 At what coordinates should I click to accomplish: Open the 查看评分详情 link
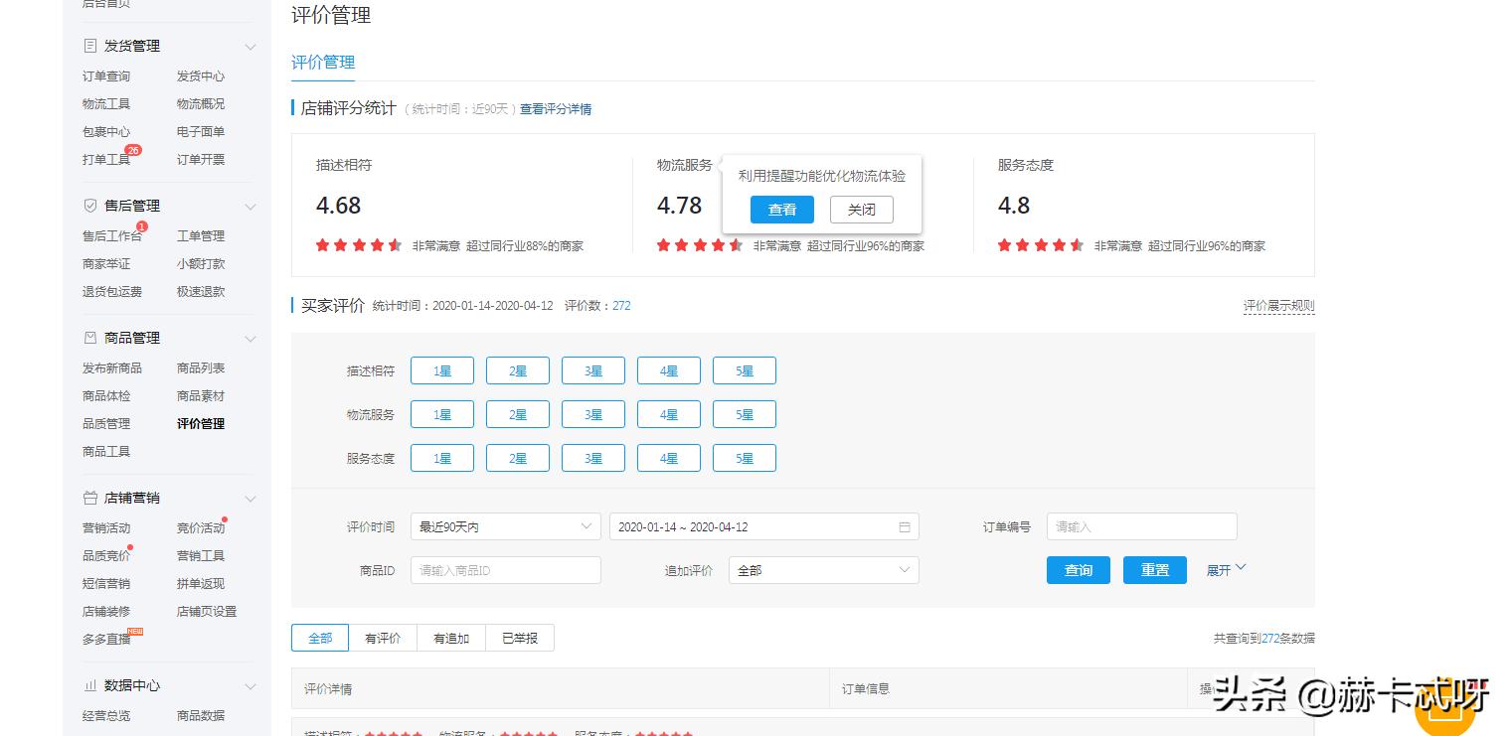point(554,108)
